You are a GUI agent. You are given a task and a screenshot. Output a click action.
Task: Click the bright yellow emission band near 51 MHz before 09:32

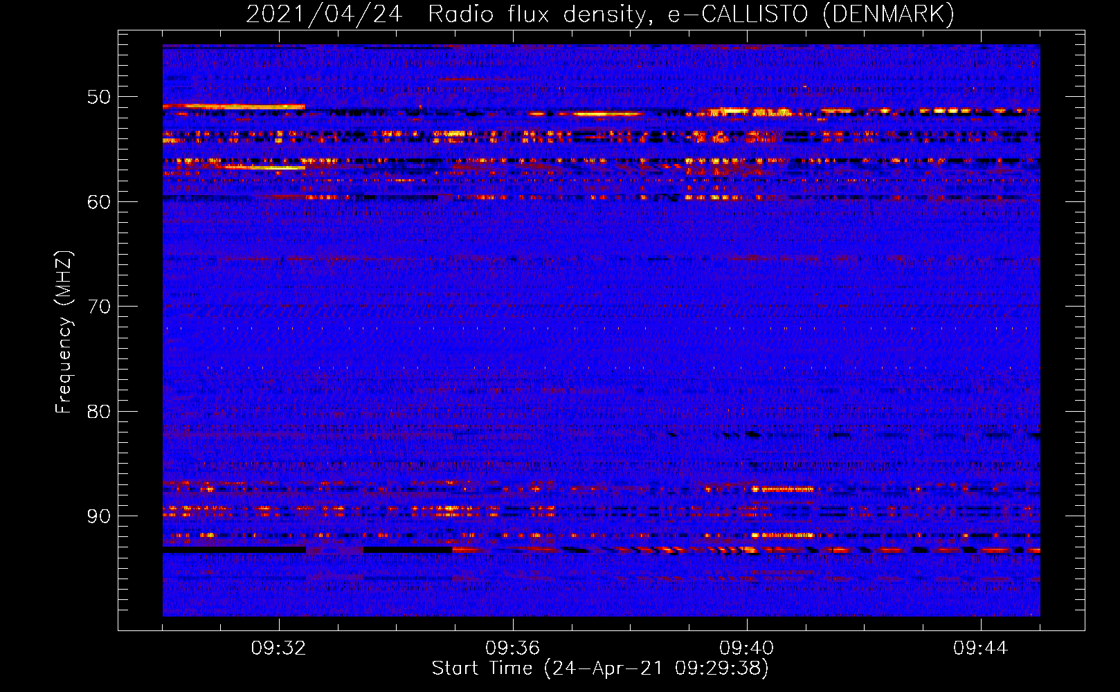[x=234, y=107]
